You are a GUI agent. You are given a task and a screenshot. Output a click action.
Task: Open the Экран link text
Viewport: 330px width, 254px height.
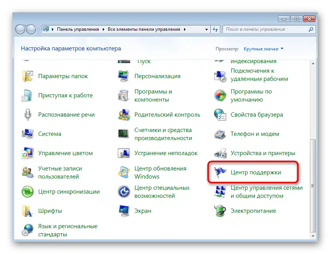click(x=143, y=211)
